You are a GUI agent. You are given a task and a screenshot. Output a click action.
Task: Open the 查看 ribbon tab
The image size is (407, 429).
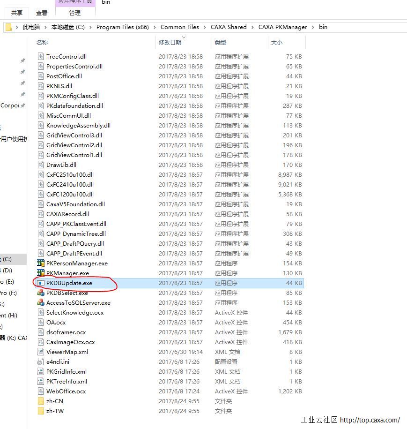(42, 13)
